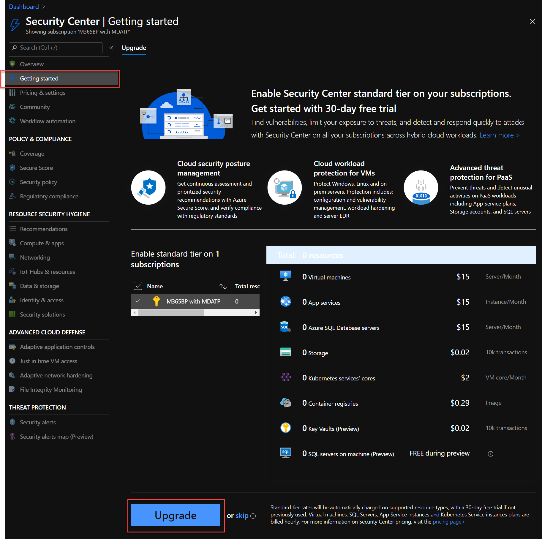
Task: Uncheck the M365BP with MDATP subscription checkbox
Action: coord(138,301)
